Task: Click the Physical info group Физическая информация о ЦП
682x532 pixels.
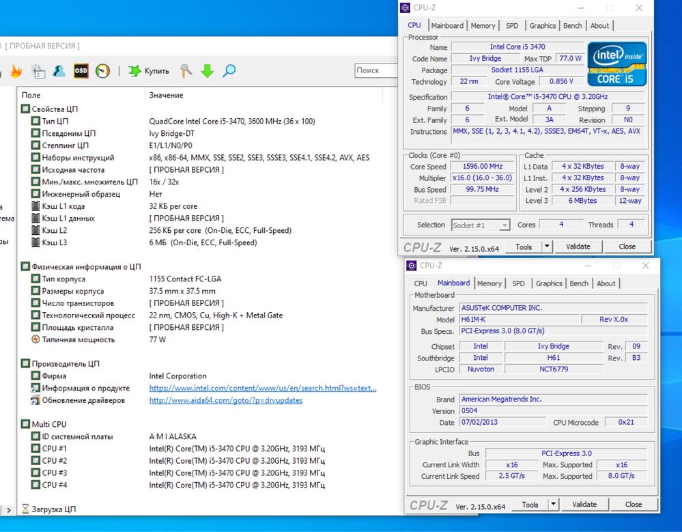Action: click(86, 266)
